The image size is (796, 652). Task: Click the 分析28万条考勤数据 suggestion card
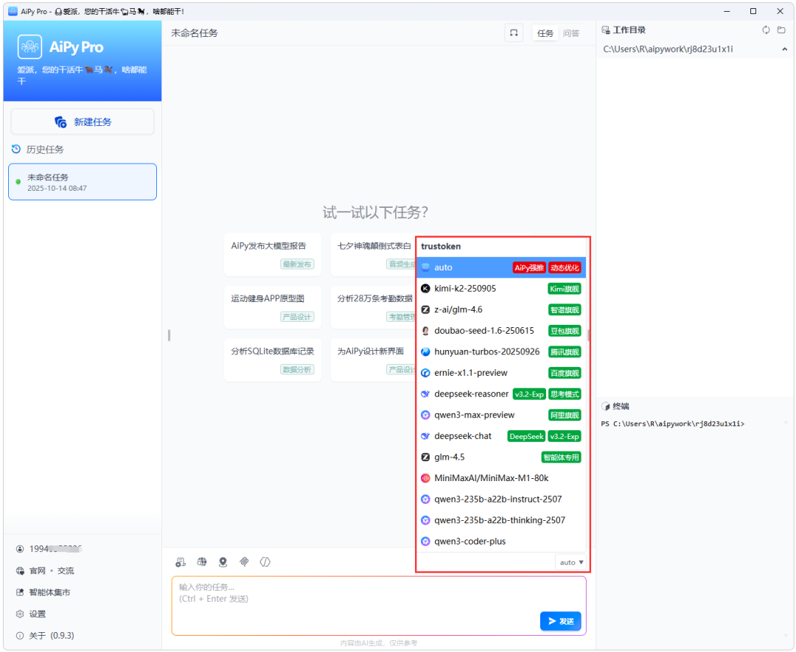[x=374, y=307]
